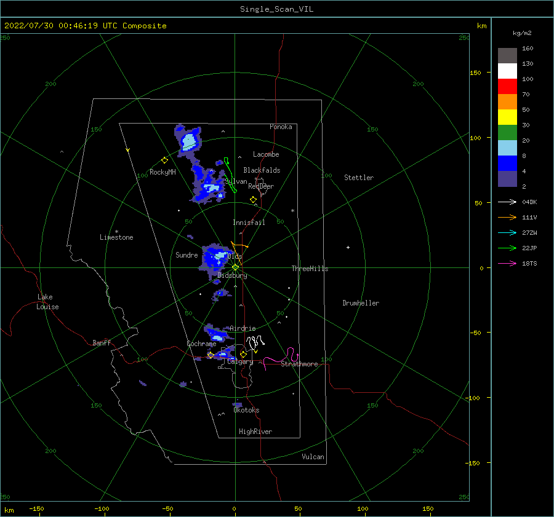Viewport: 554px width, 517px height.
Task: Click the Lacombe town label
Action: coord(266,154)
